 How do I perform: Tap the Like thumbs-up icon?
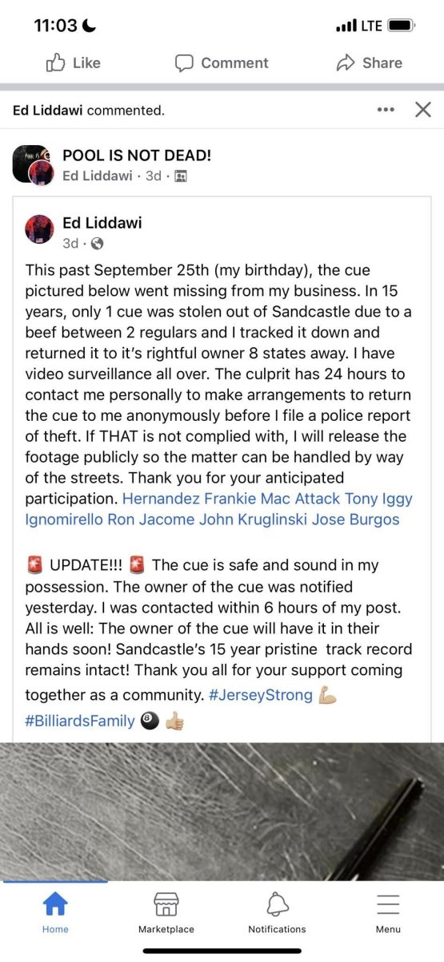pyautogui.click(x=55, y=63)
